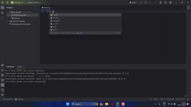Screen dimensions: 191x107
Task: Toggle the read-only lock in status bar
Action: 188,99
